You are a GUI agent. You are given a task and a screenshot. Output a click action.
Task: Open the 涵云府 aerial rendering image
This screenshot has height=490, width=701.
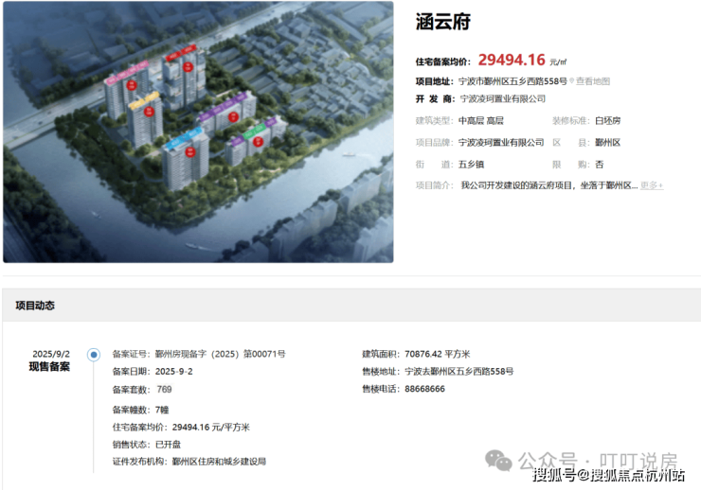click(x=198, y=131)
